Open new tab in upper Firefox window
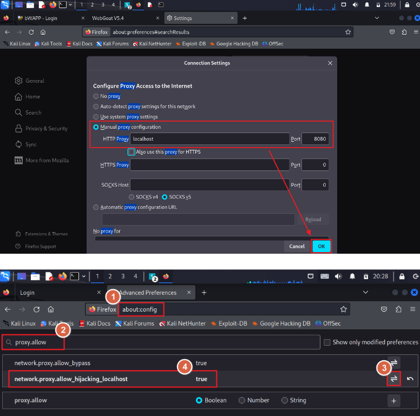 245,18
